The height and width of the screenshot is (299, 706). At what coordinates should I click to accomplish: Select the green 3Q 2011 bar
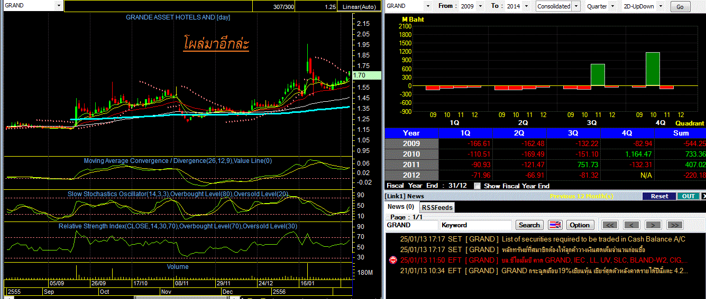coord(598,75)
